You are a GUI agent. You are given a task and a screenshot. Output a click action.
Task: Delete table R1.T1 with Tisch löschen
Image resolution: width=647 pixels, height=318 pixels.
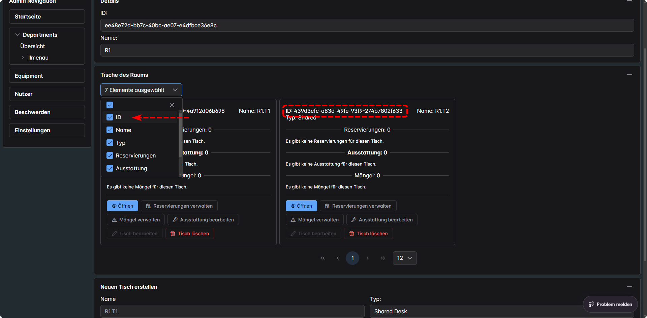190,234
